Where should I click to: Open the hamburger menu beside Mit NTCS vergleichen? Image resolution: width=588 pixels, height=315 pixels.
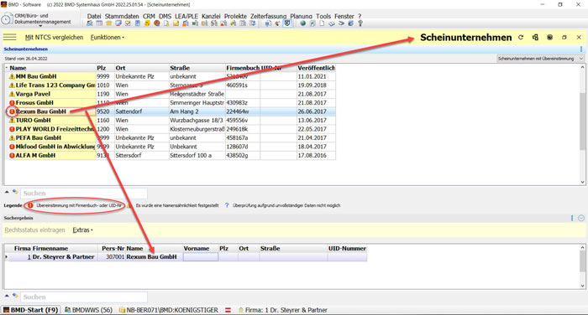(x=10, y=37)
